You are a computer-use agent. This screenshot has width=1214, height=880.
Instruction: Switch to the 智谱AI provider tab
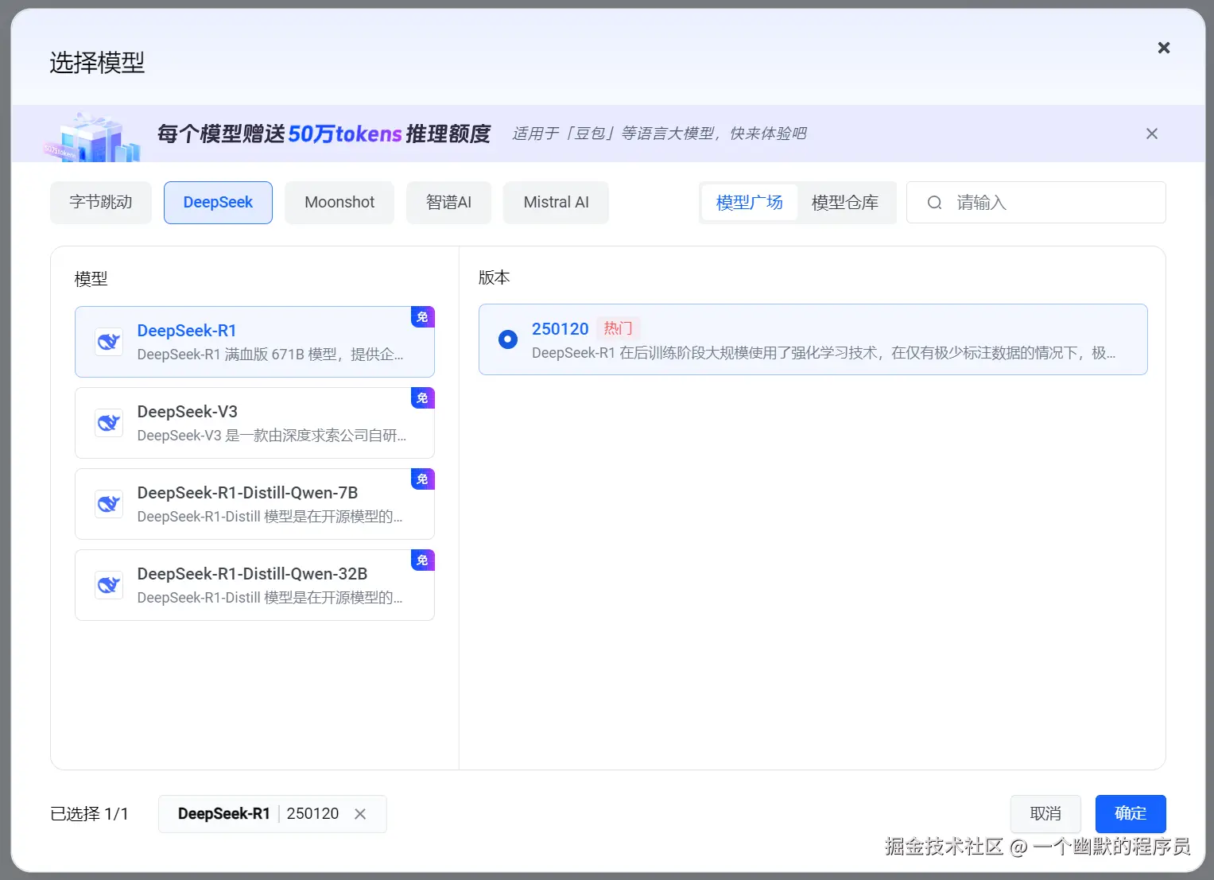point(448,203)
